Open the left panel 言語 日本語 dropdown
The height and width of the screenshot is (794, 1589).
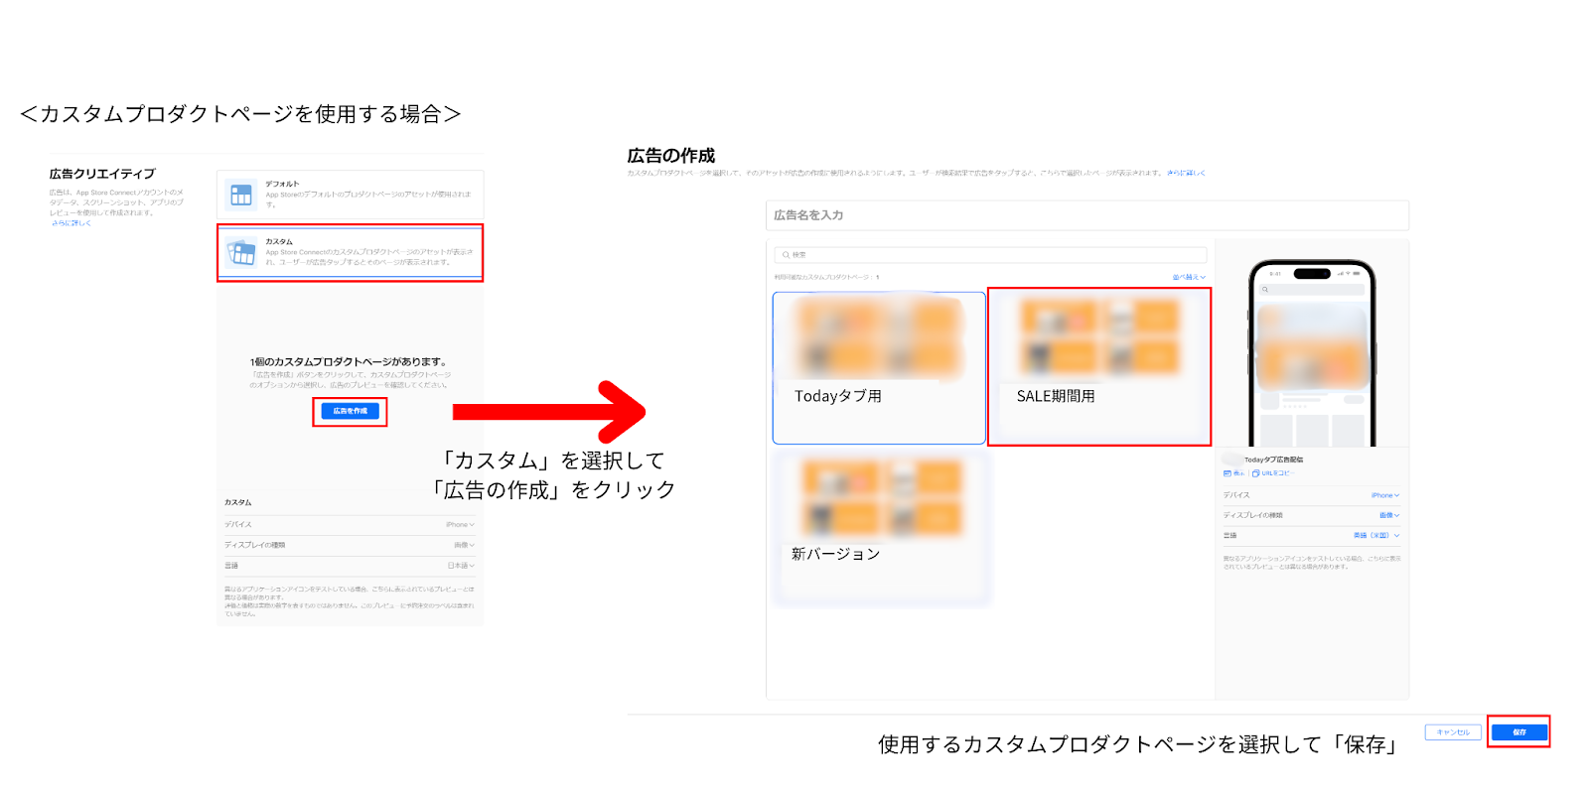460,566
